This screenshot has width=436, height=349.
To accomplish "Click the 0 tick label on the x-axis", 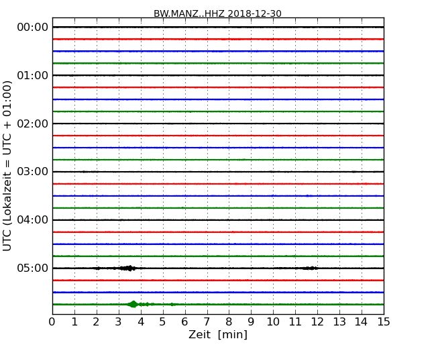I will [52, 321].
